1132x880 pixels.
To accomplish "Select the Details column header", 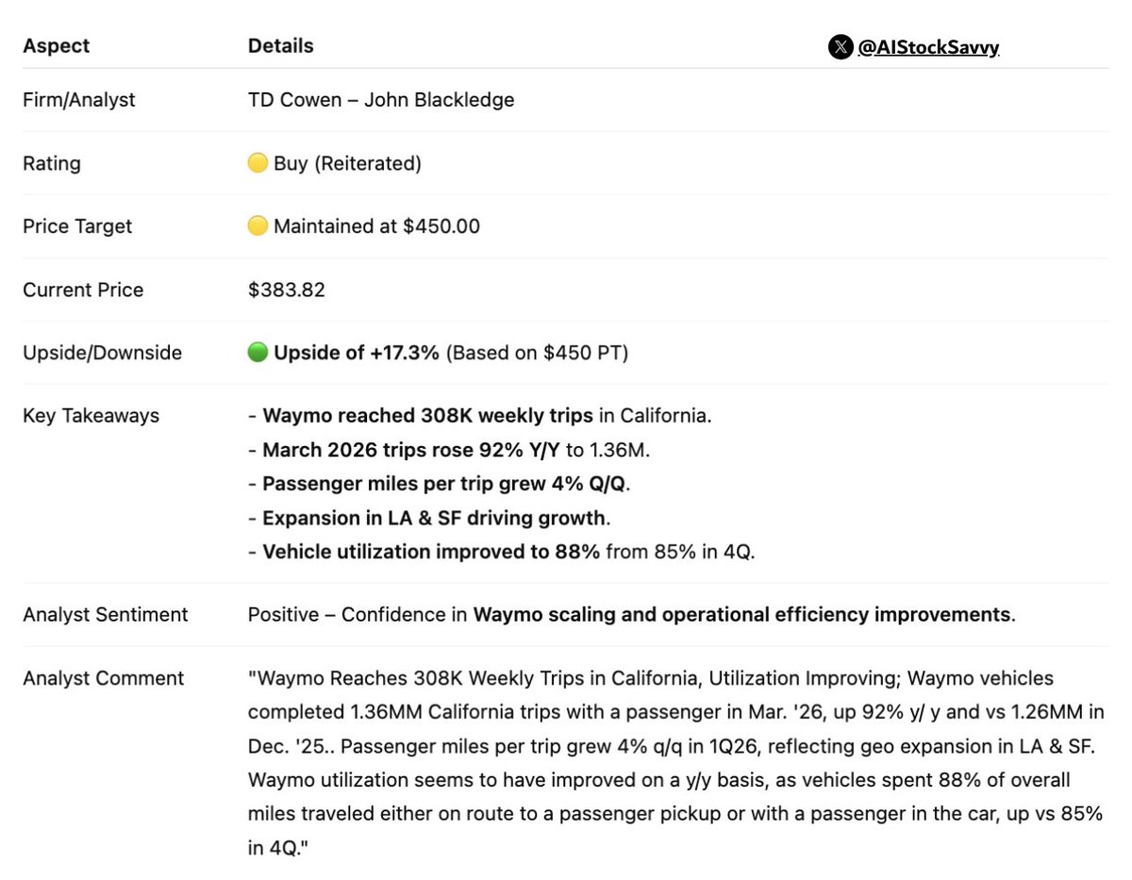I will pyautogui.click(x=281, y=46).
